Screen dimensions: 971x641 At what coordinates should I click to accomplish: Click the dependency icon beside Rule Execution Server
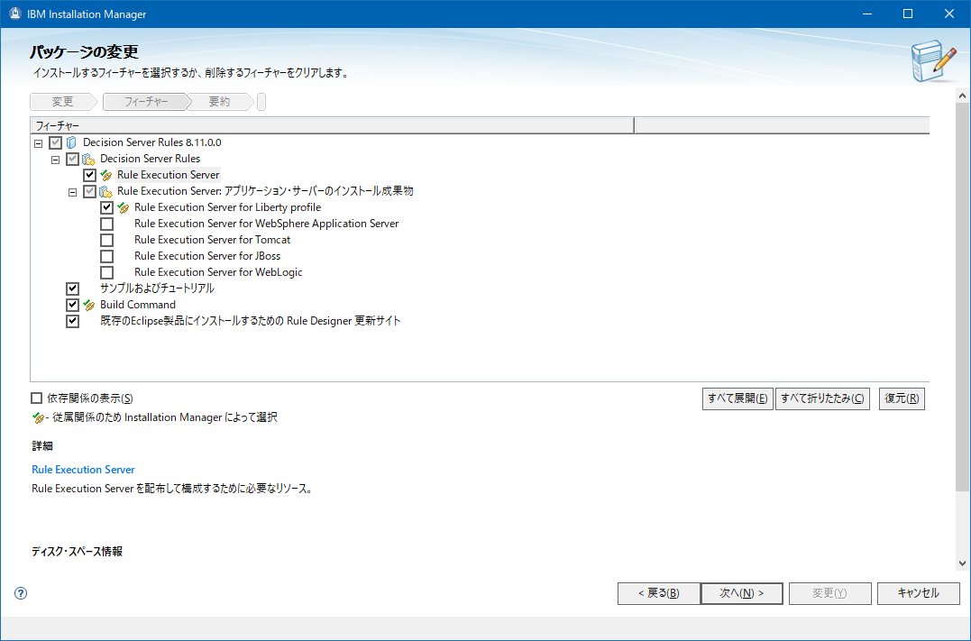pyautogui.click(x=105, y=175)
